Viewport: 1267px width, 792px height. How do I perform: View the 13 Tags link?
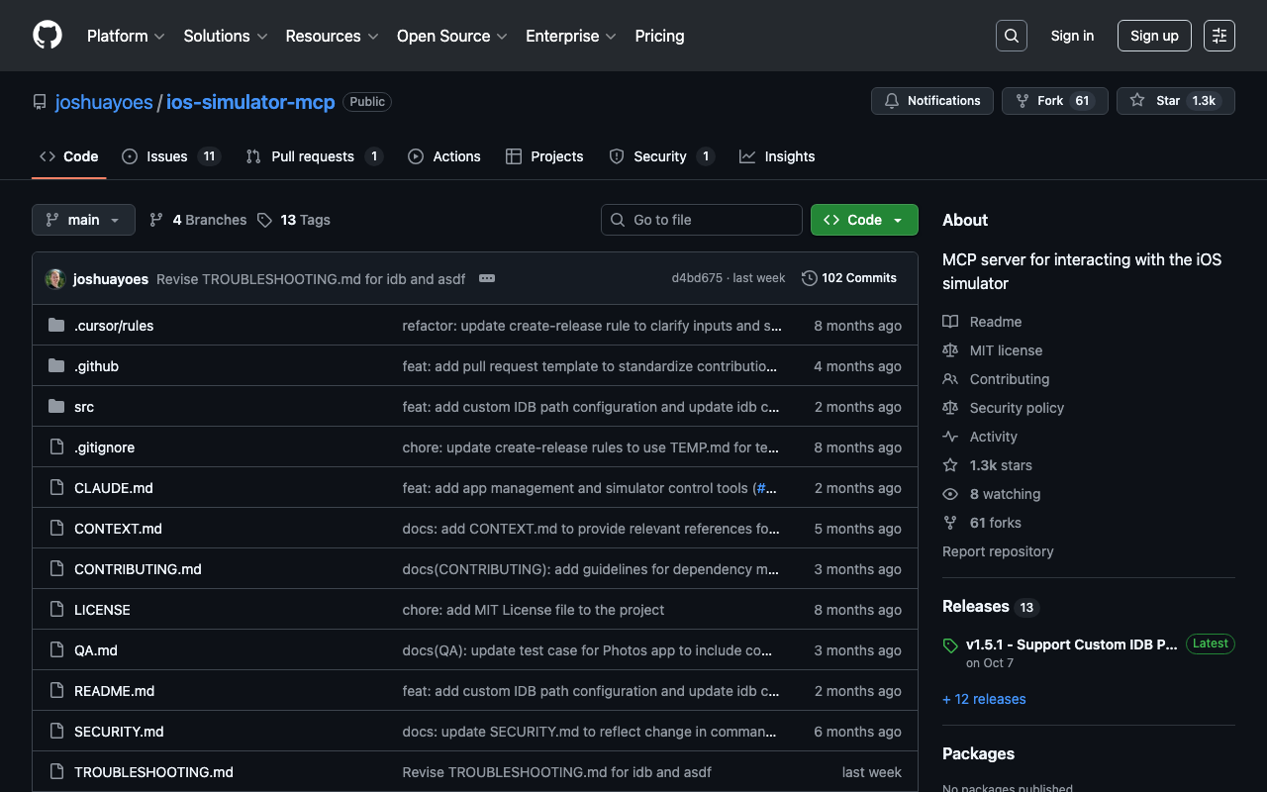point(294,220)
